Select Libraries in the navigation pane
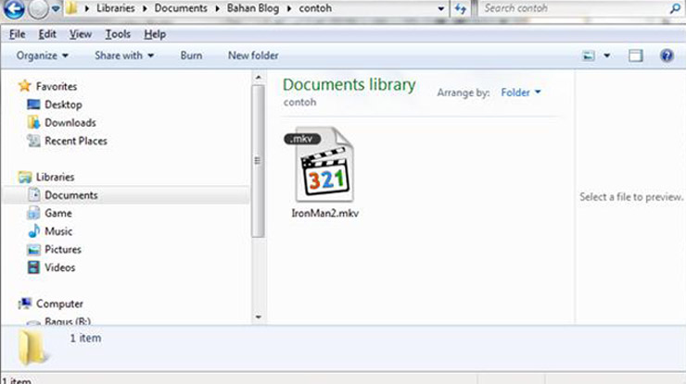Image resolution: width=686 pixels, height=384 pixels. tap(55, 177)
